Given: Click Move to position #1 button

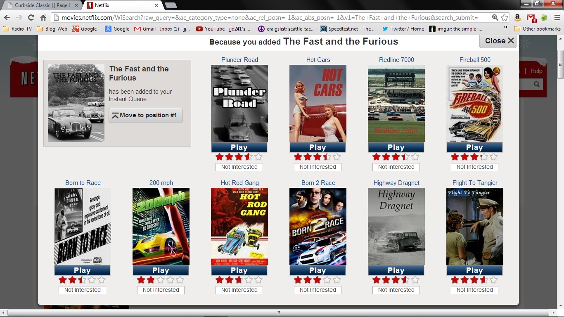Looking at the screenshot, I should coord(146,116).
